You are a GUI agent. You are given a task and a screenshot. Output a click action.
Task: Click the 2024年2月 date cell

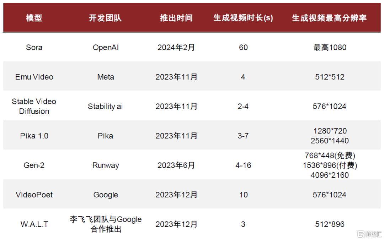tap(176, 48)
